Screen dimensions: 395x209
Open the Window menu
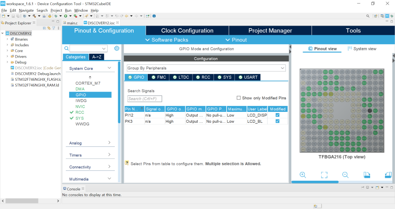coord(81,10)
